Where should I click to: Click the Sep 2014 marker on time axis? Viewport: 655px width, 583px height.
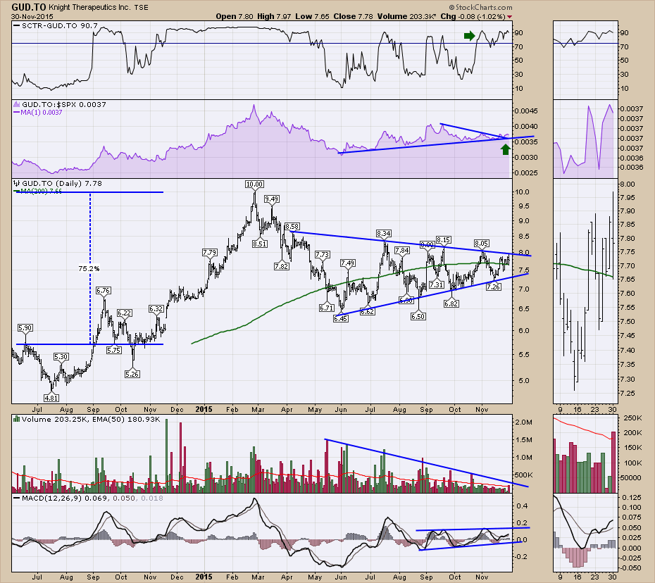94,408
